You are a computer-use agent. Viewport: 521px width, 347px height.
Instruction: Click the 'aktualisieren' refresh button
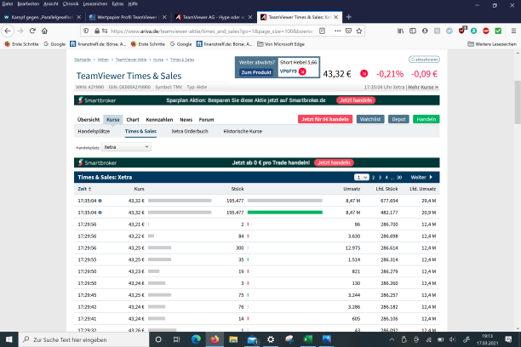pos(423,60)
